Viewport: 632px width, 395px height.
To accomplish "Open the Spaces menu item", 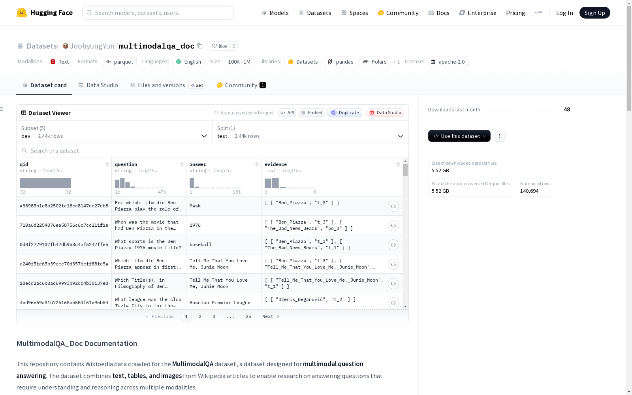I will [354, 13].
